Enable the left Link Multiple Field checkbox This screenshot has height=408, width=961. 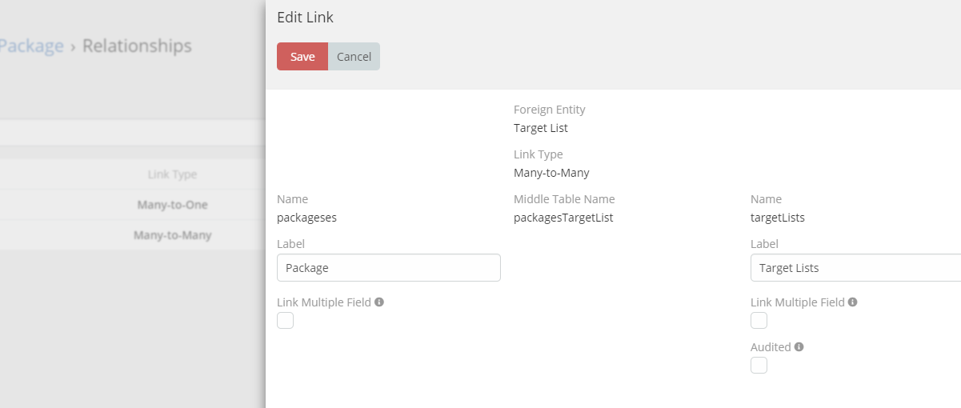pyautogui.click(x=286, y=321)
